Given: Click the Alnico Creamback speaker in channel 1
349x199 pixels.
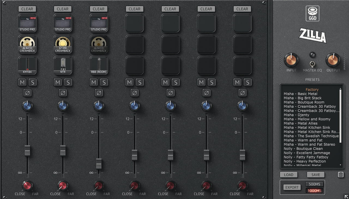Looking at the screenshot, I should [27, 44].
